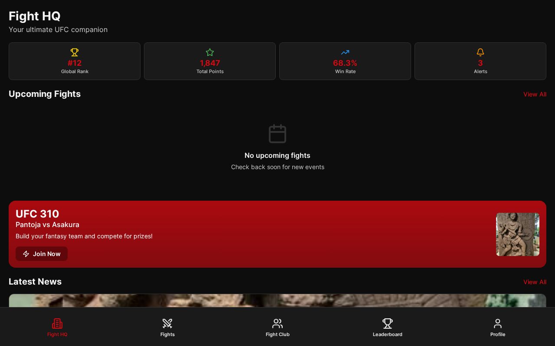This screenshot has width=555, height=346.
Task: Go to the Fight Club tab label
Action: tap(277, 334)
